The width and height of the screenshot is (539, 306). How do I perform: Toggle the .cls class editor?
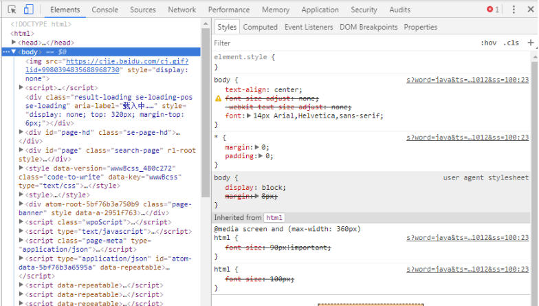click(x=511, y=43)
